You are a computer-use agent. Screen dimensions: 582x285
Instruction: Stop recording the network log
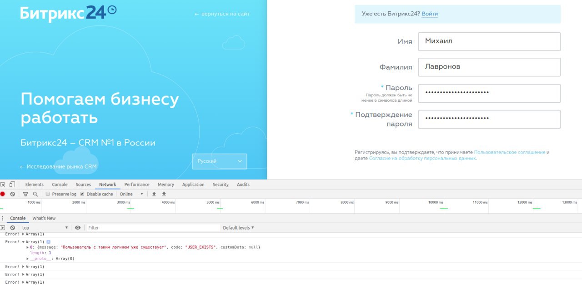3,194
